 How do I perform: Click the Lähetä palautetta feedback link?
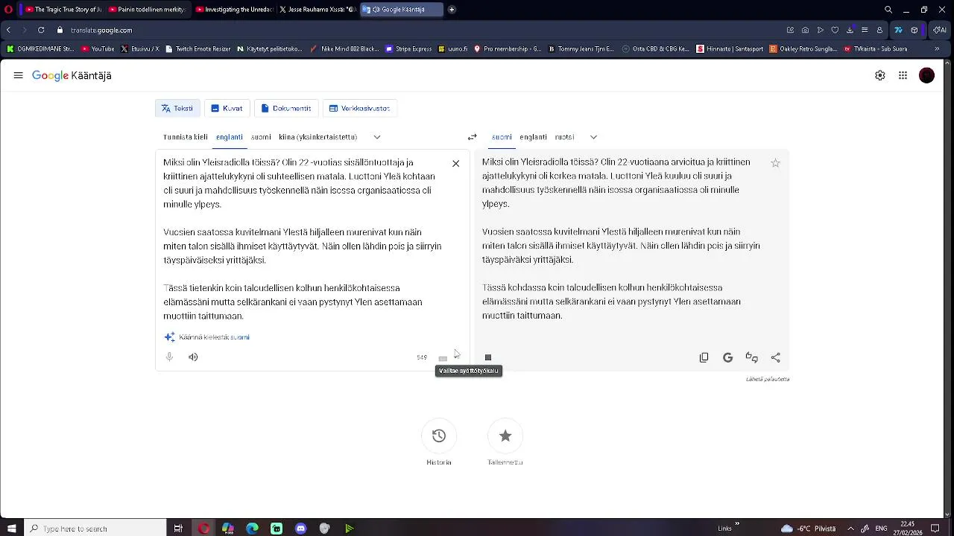pyautogui.click(x=768, y=379)
